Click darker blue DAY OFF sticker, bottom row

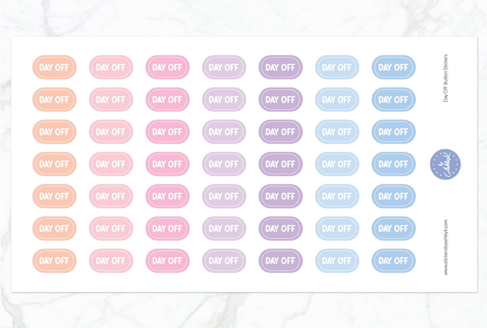point(393,261)
